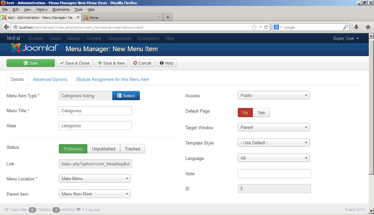This screenshot has height=215, width=374.
Task: Click the Joomla! logo
Action: click(34, 48)
